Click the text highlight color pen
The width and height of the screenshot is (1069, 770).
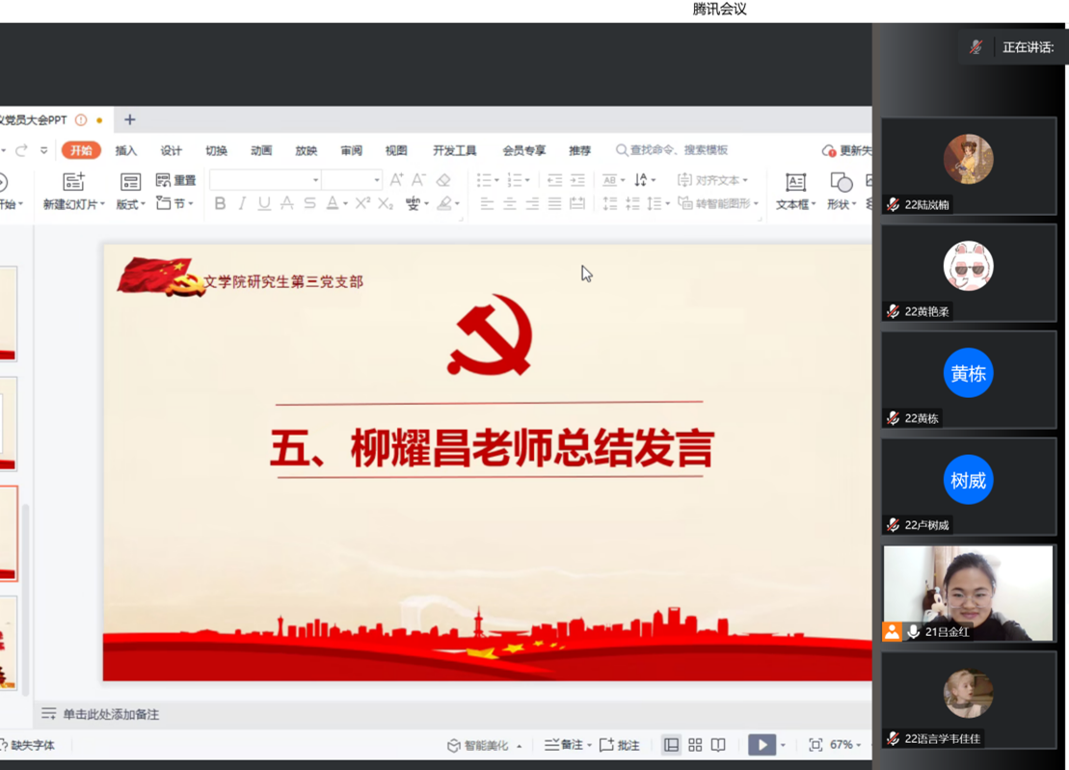point(444,203)
